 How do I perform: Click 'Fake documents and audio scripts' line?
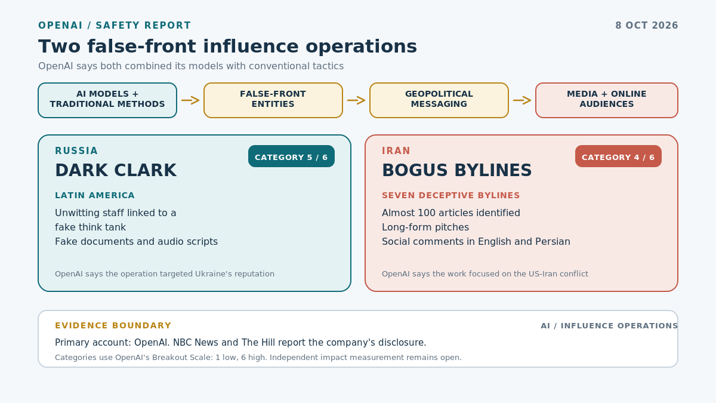click(136, 242)
